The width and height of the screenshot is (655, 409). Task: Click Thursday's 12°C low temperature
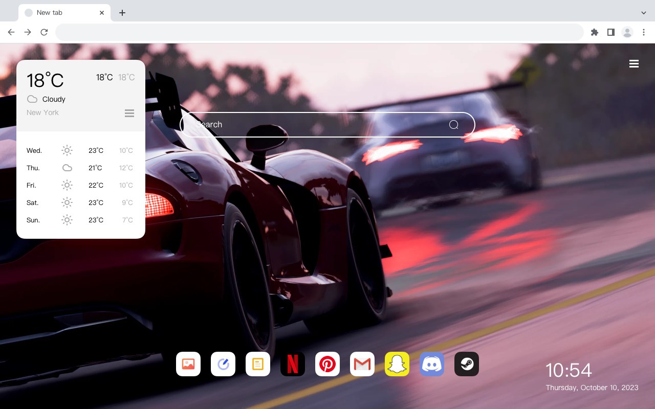[x=126, y=168]
